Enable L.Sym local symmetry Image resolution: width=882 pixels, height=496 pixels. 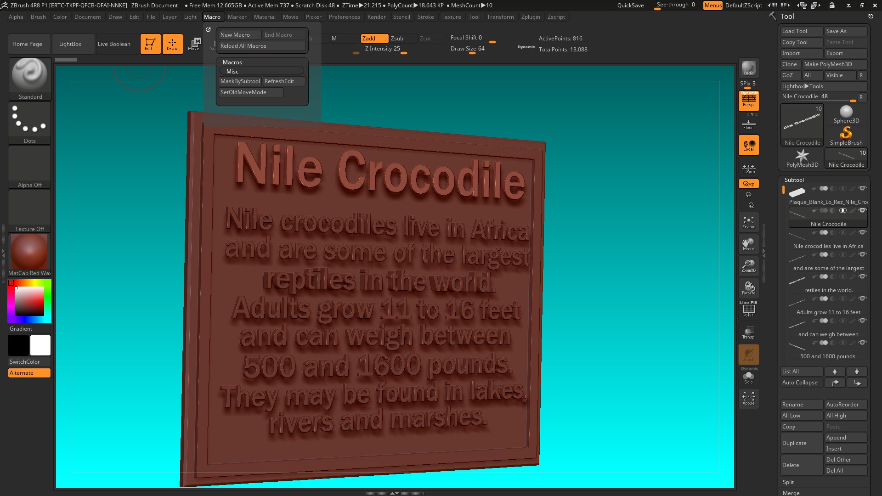click(748, 169)
